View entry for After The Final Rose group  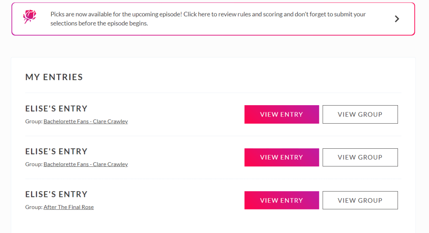coord(281,200)
